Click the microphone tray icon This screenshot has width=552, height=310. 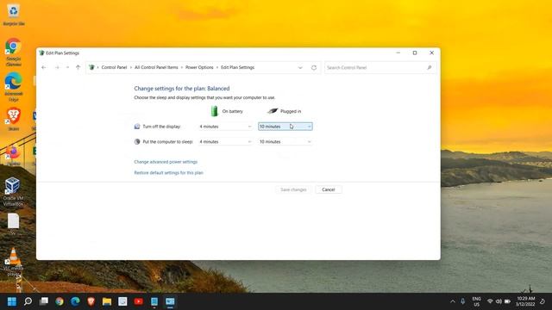pos(463,301)
